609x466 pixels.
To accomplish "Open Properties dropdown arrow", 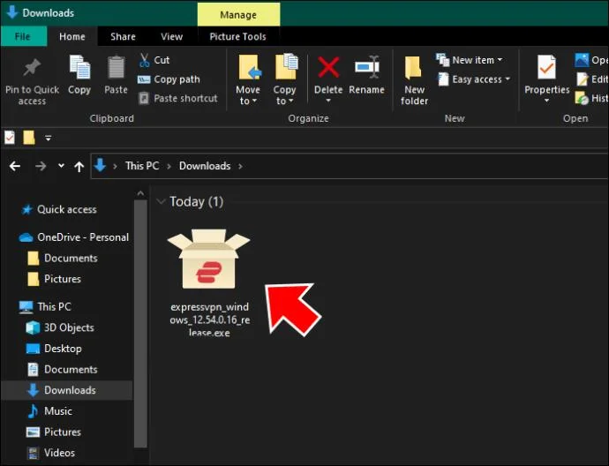I will 547,101.
